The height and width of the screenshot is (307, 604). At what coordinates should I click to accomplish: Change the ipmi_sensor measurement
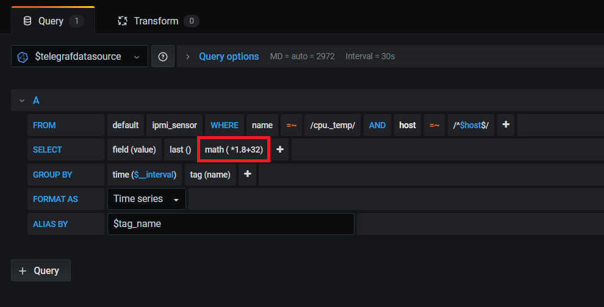point(174,125)
